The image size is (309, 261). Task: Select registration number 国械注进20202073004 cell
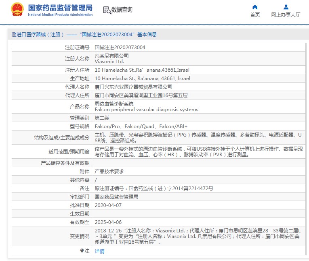coord(120,47)
